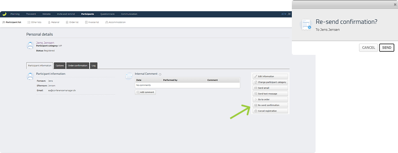Open the Material submenu
398x153 pixels.
point(54,22)
